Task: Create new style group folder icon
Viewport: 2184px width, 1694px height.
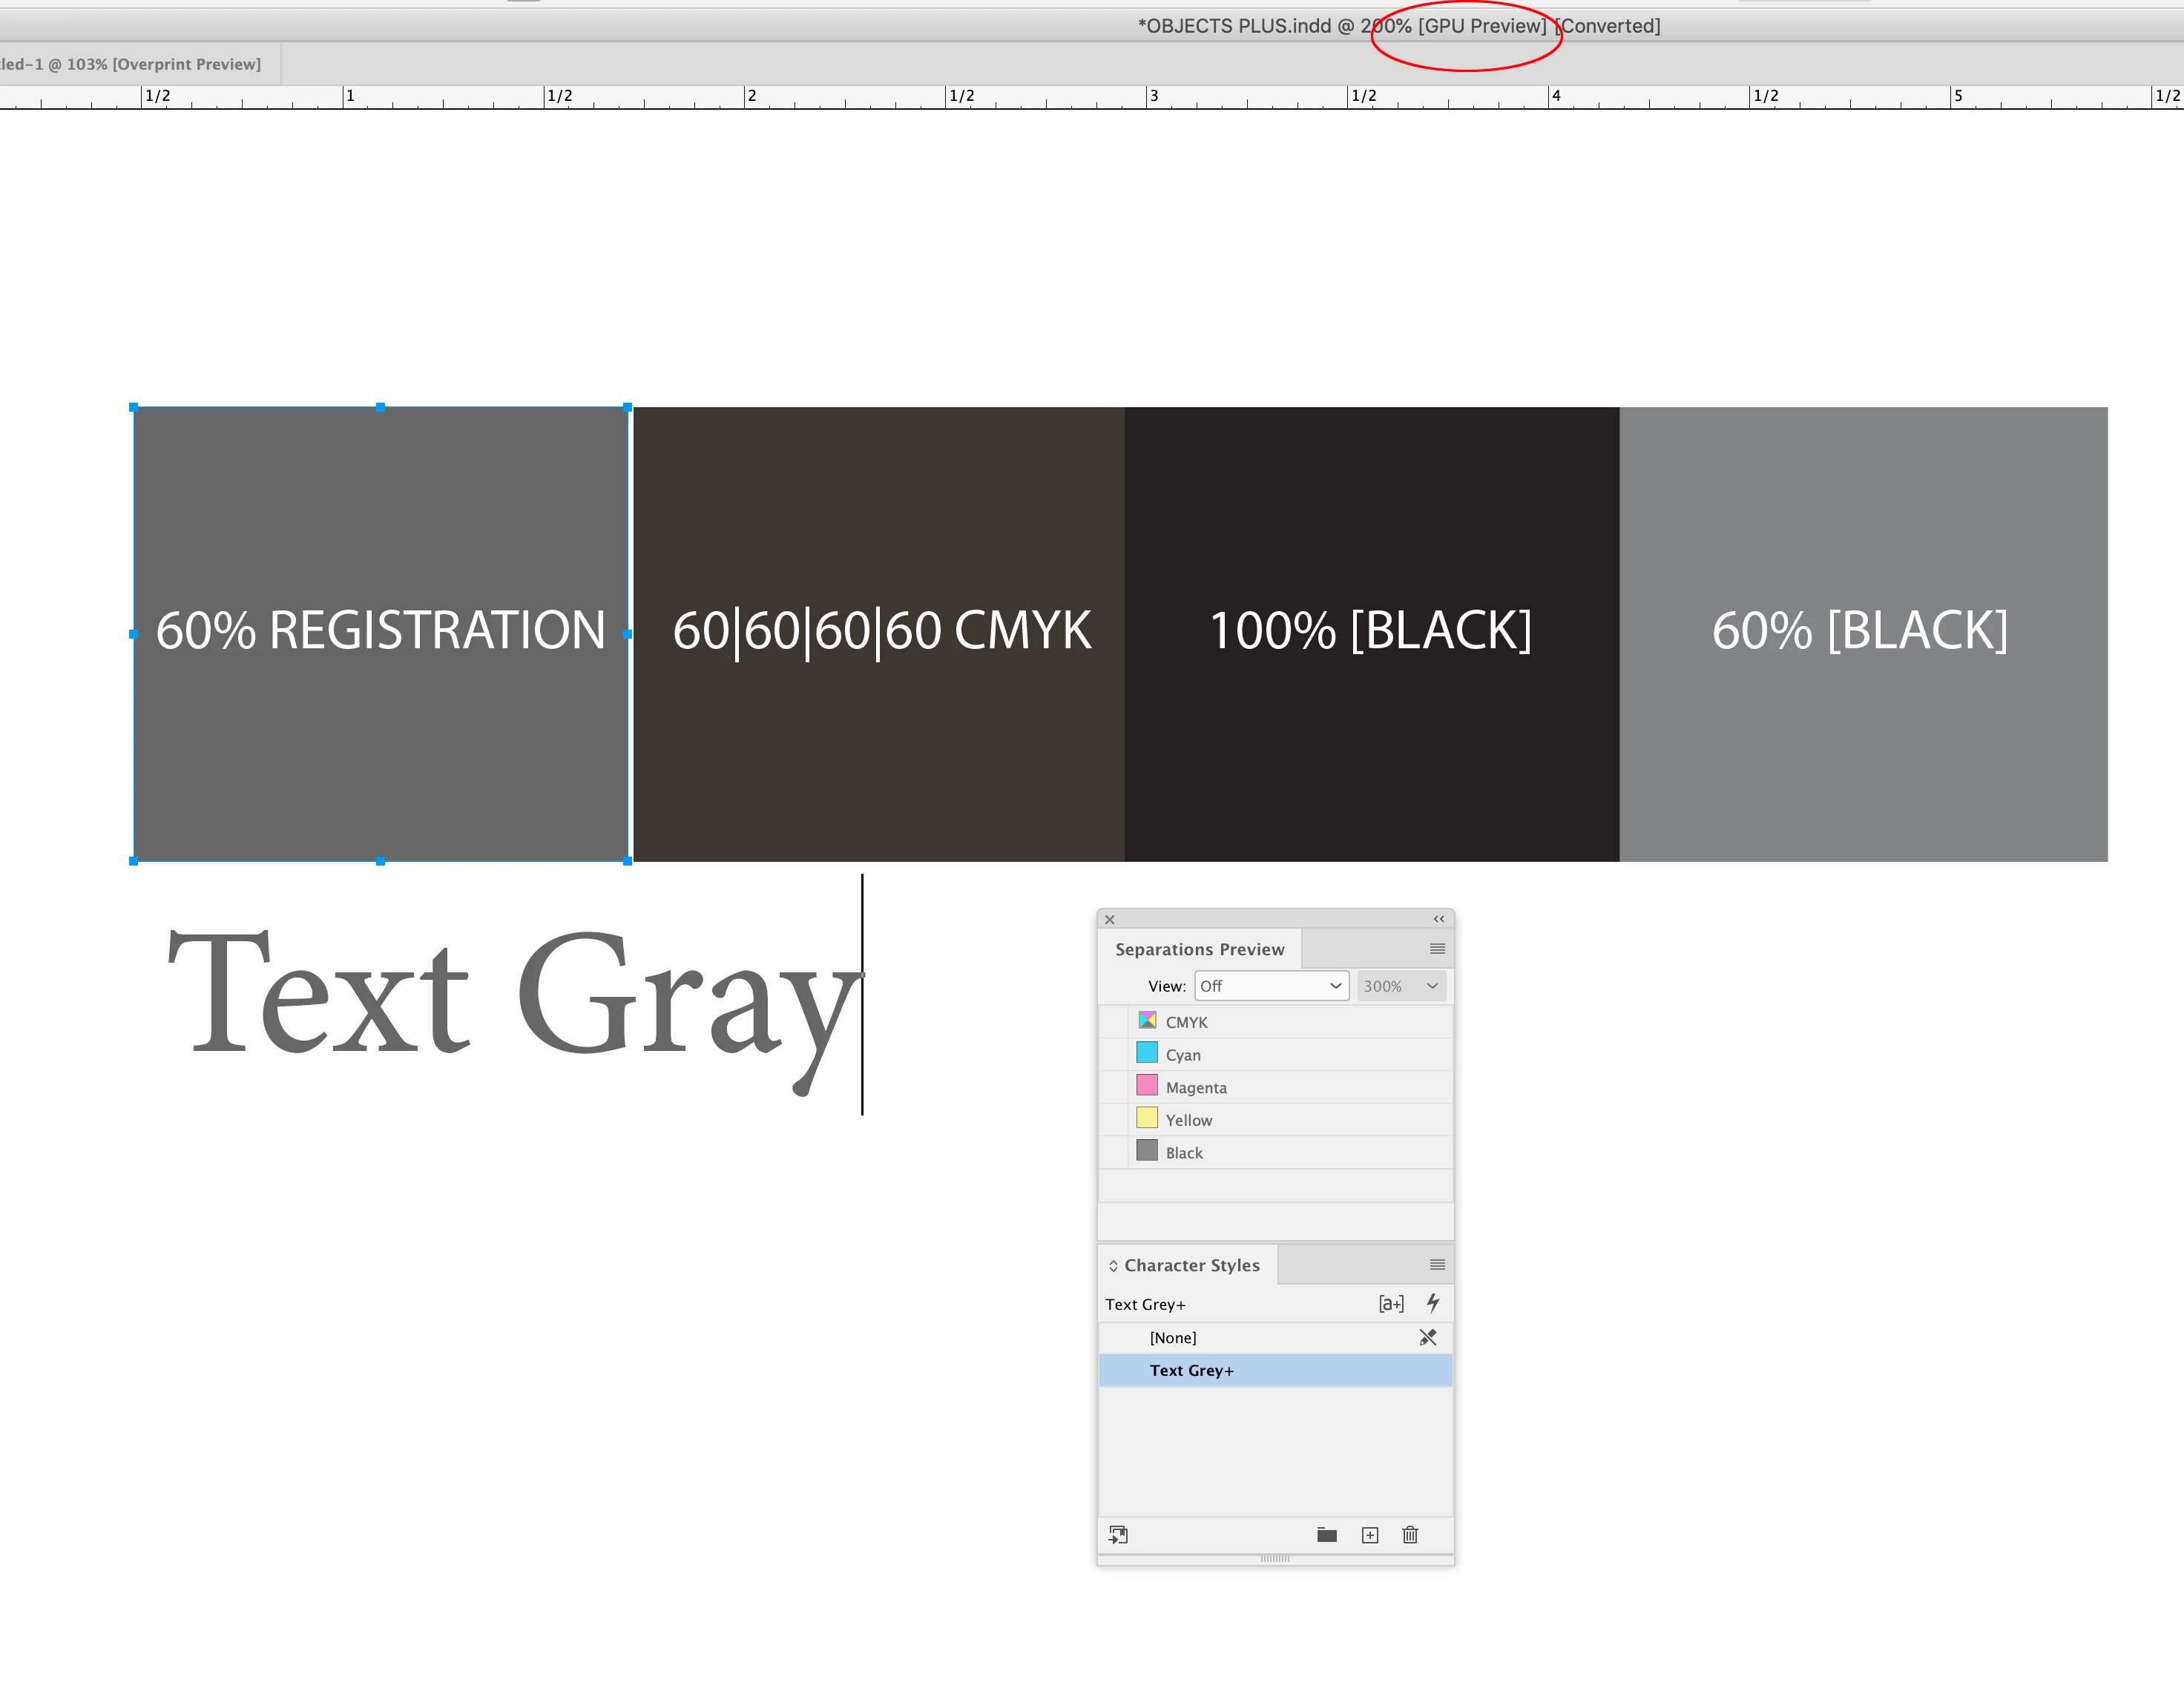Action: tap(1326, 1535)
